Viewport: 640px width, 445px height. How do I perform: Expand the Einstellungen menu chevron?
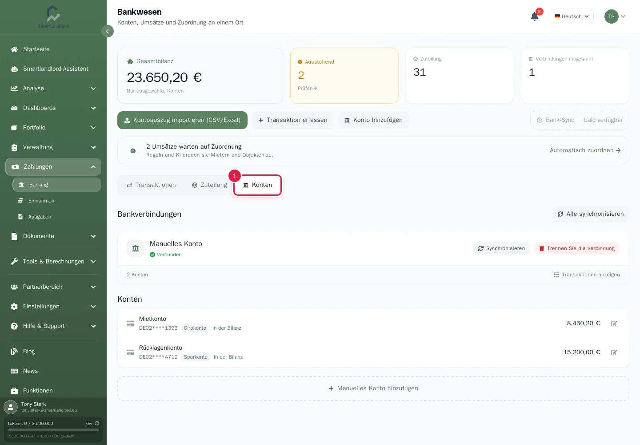93,307
